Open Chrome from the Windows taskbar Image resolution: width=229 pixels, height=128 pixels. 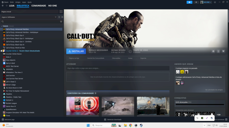(x=131, y=125)
